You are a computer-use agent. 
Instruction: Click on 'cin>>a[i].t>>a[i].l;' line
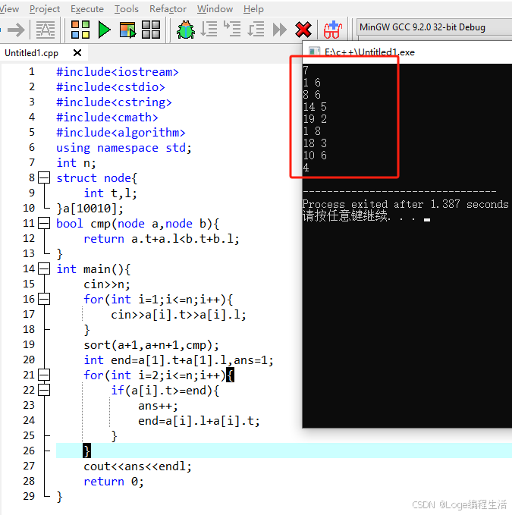(178, 315)
